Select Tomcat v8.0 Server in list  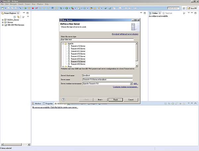(78, 64)
